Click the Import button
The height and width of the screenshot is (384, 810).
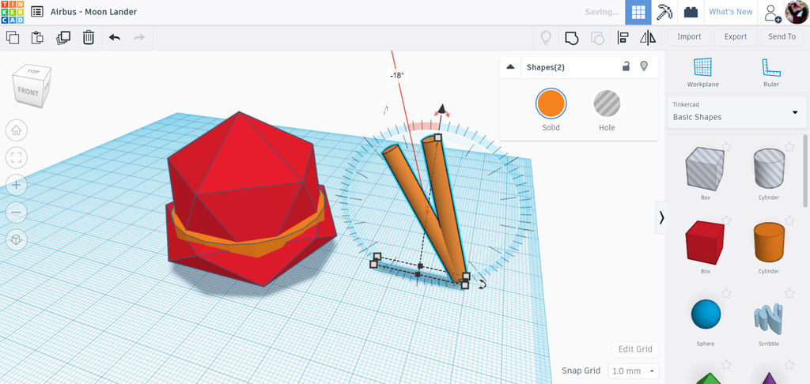click(689, 36)
